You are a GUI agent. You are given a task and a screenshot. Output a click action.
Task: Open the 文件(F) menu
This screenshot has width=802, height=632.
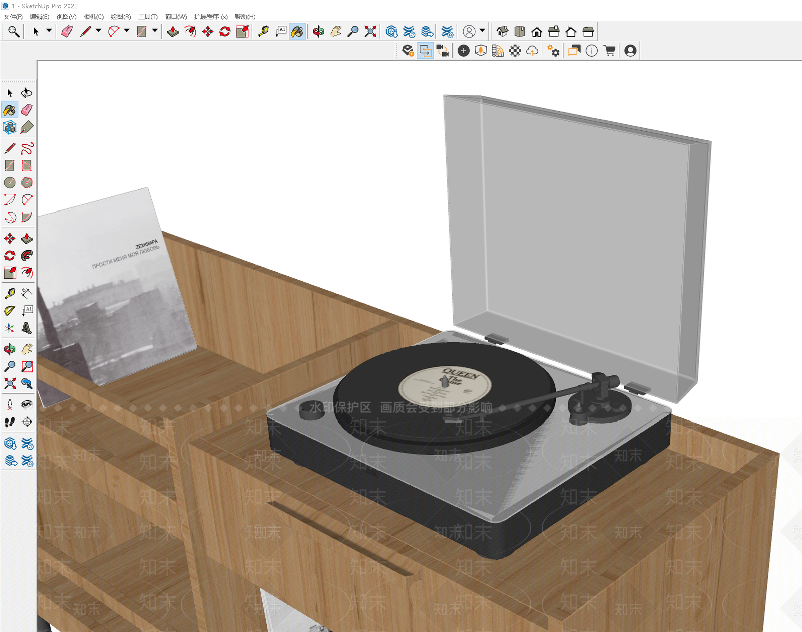click(x=13, y=17)
